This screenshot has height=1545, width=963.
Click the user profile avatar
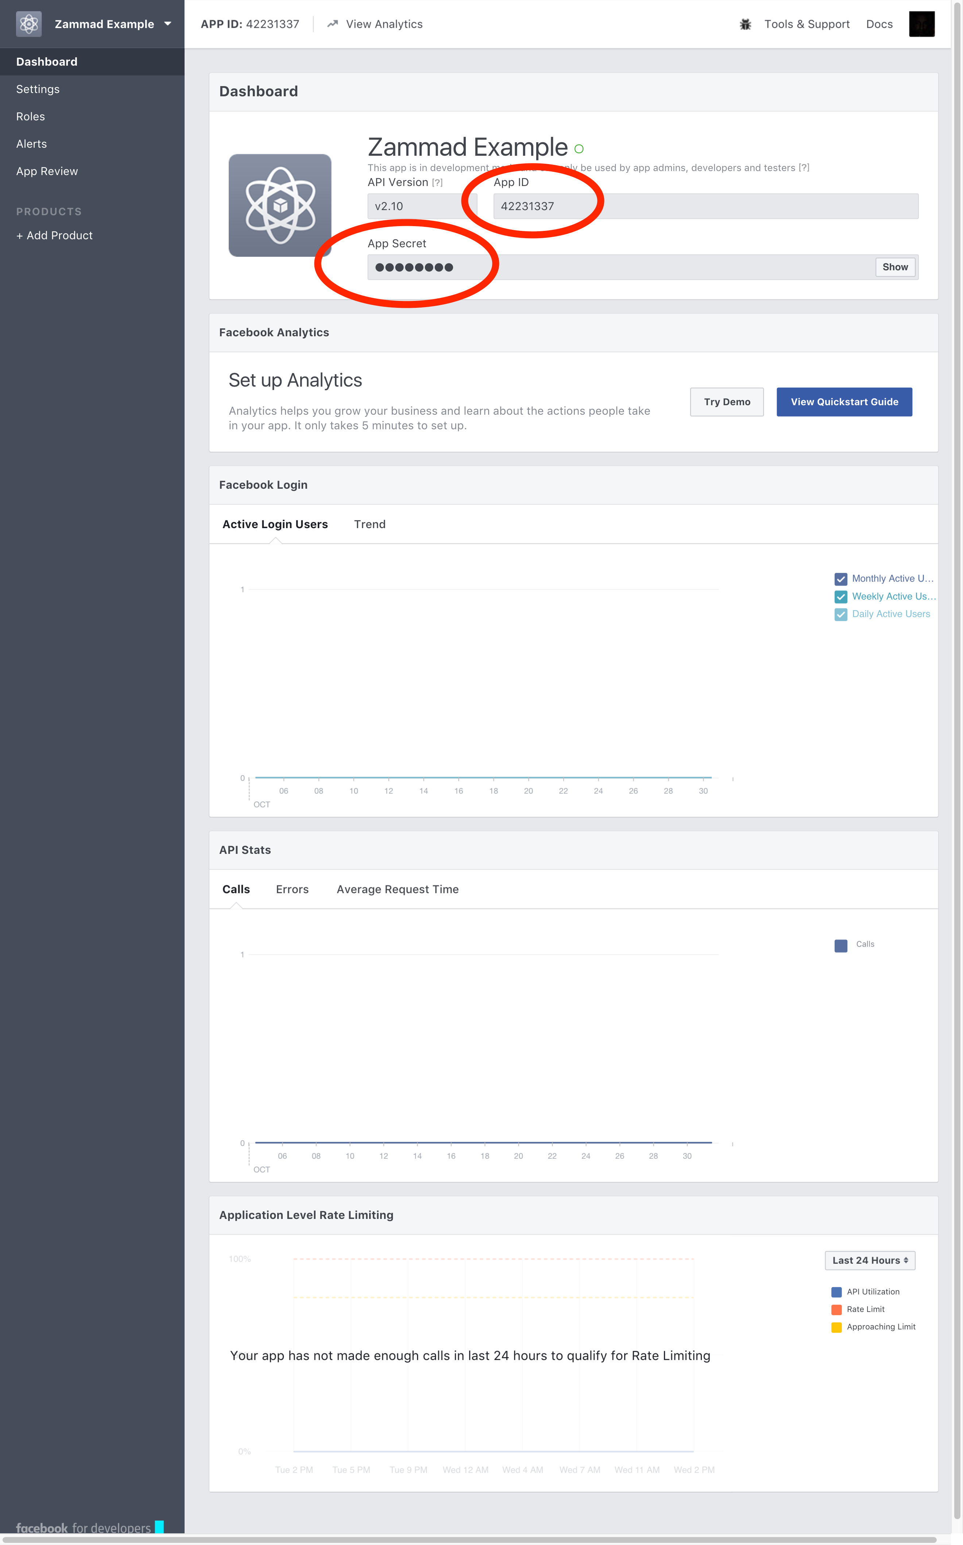coord(921,24)
